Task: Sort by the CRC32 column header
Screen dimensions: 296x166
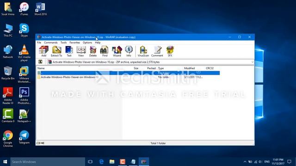Action: (x=210, y=68)
